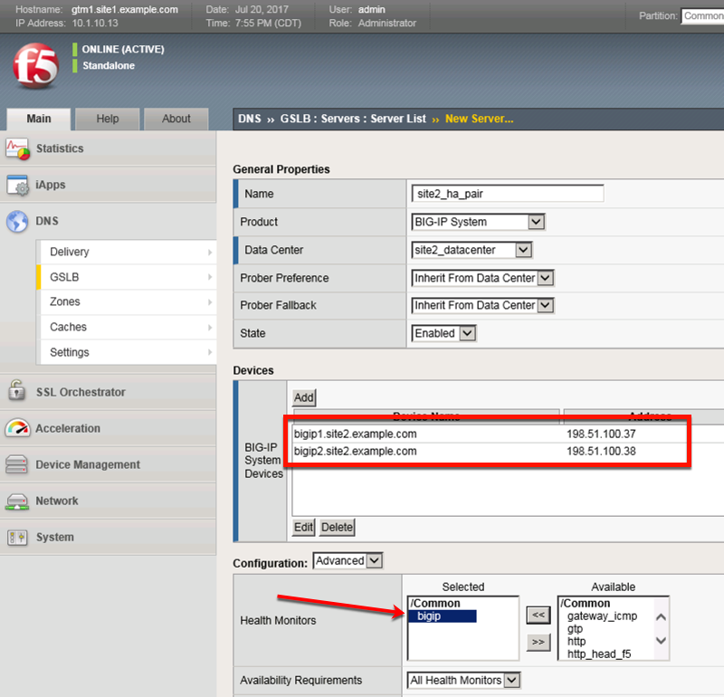Click the Acceleration gauge icon
The image size is (724, 697).
pos(17,428)
